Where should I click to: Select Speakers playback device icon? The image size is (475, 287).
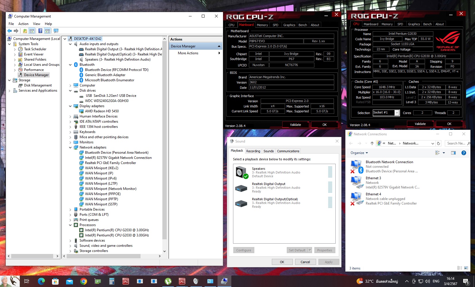tap(242, 172)
